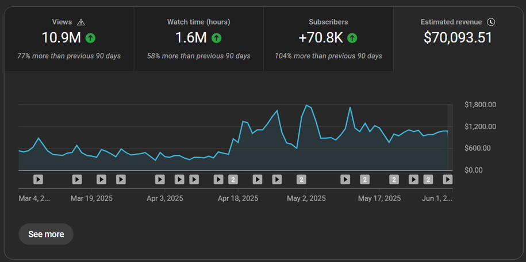Click the $1,800.00 y-axis label
The width and height of the screenshot is (526, 262).
pyautogui.click(x=480, y=105)
